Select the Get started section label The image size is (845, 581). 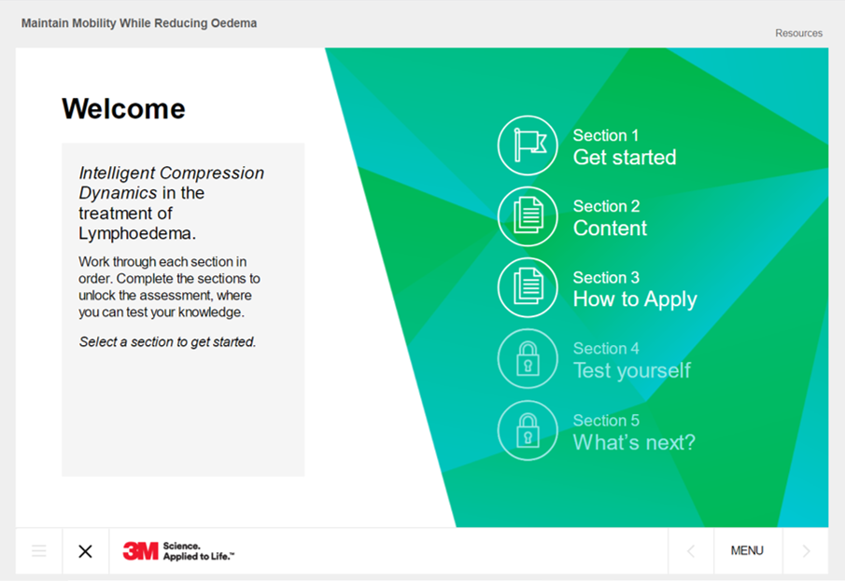coord(624,158)
